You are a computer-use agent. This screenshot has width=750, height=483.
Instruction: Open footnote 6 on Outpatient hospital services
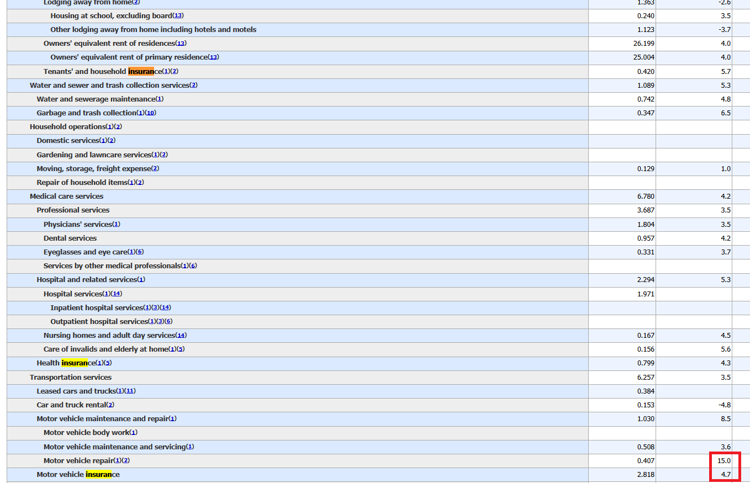click(x=168, y=321)
